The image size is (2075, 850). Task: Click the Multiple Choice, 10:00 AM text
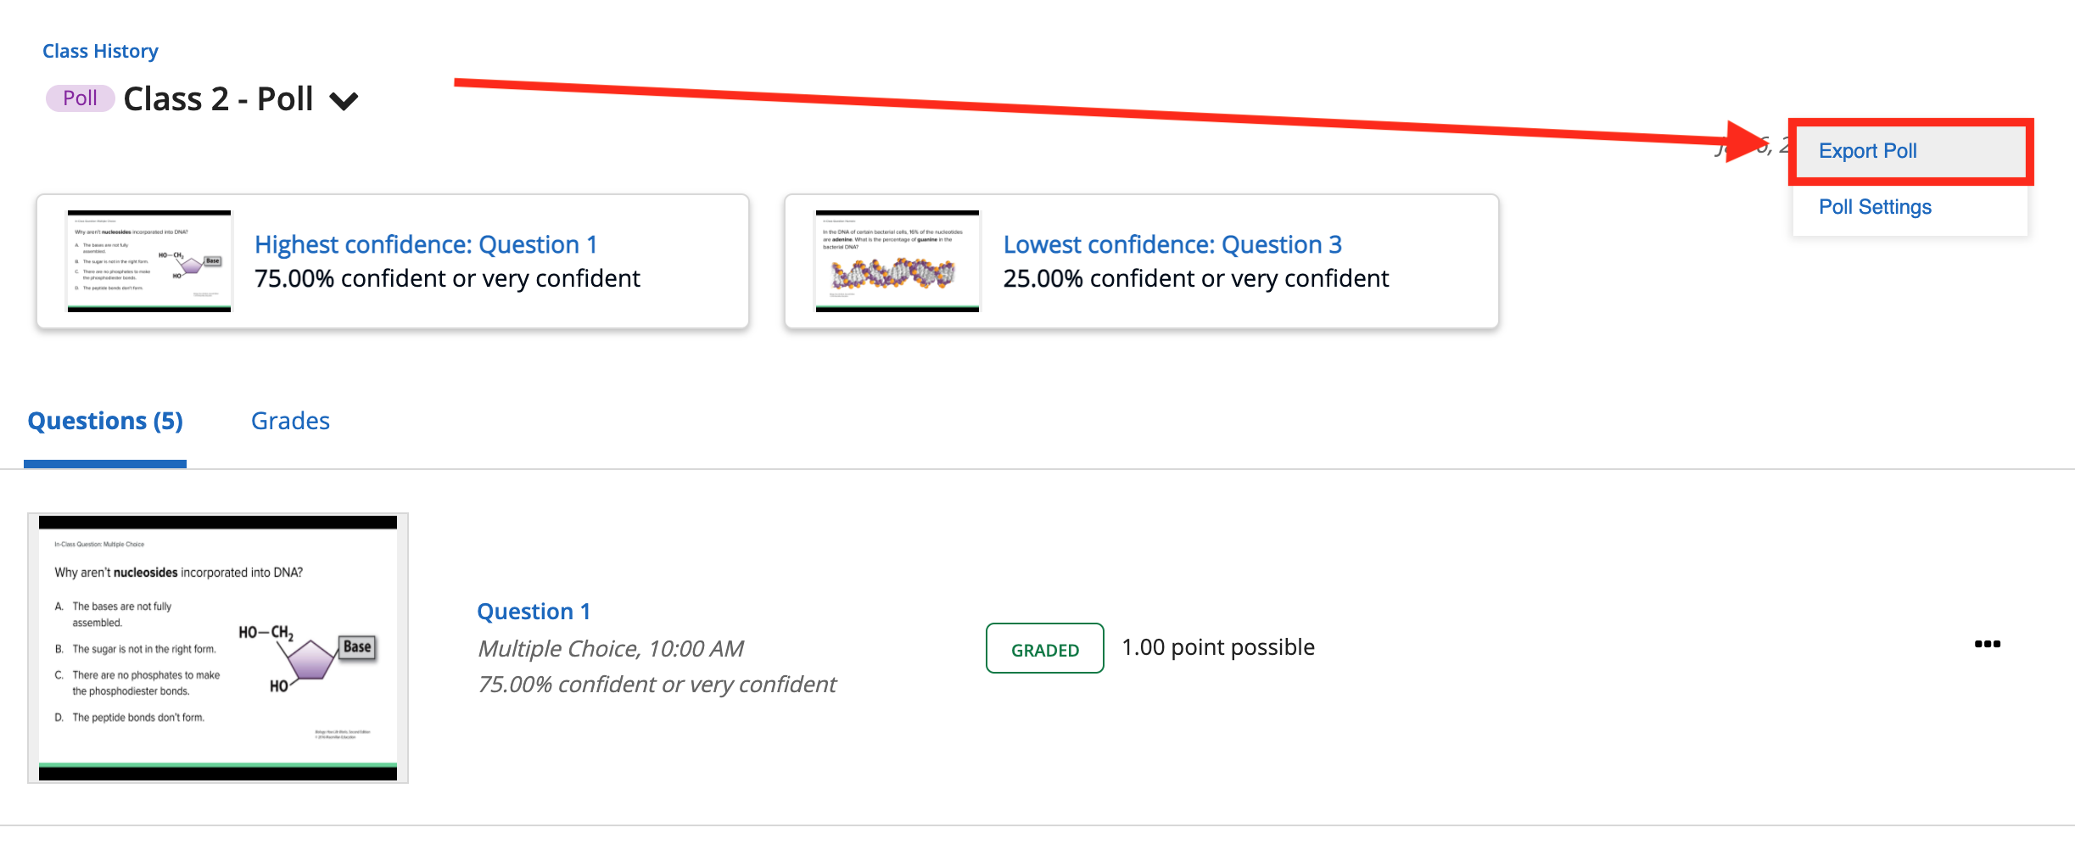click(611, 649)
